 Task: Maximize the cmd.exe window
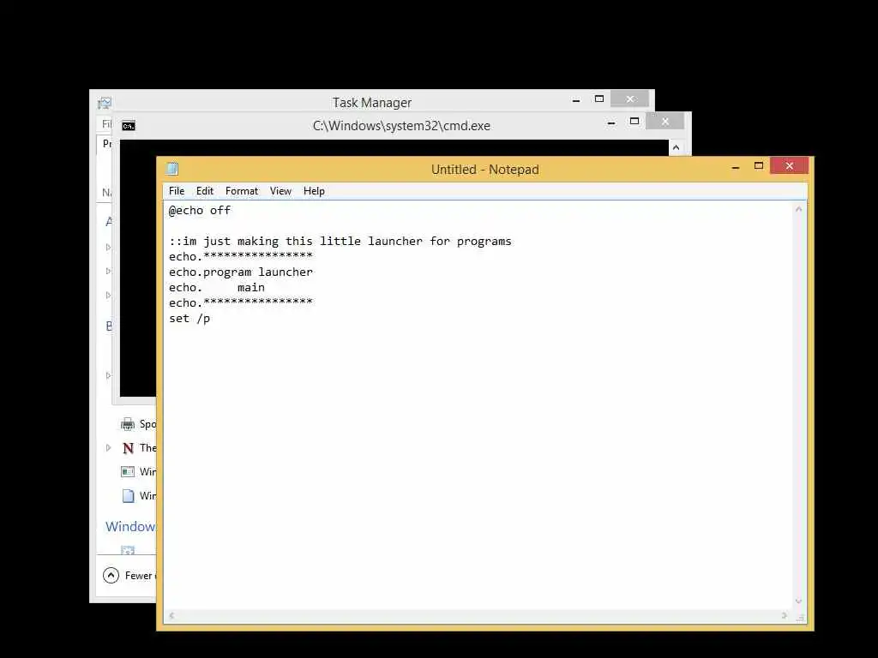coord(634,121)
